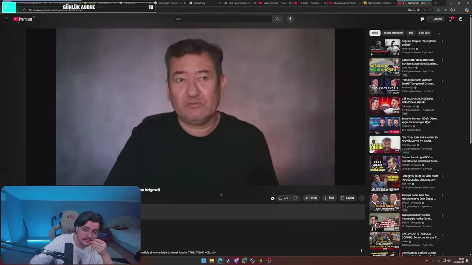Open browser new tab with plus button
This screenshot has width=472, height=265.
(x=435, y=3)
